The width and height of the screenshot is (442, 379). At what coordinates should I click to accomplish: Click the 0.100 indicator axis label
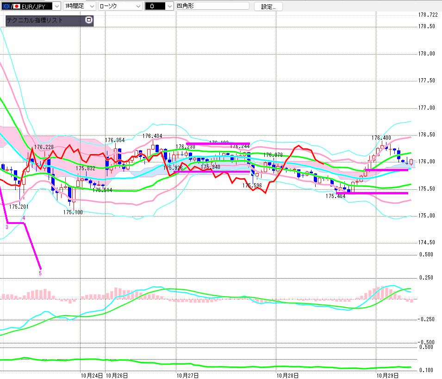[x=426, y=370]
